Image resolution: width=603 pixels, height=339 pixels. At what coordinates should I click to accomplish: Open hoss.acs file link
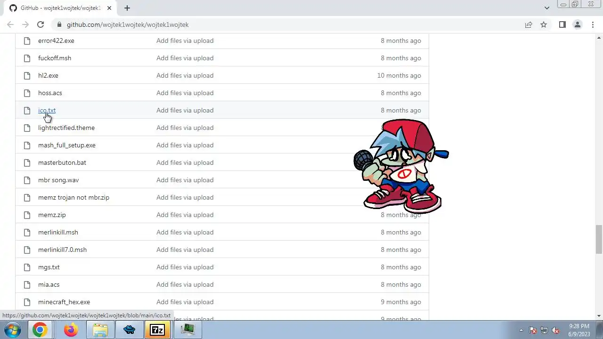pyautogui.click(x=50, y=93)
